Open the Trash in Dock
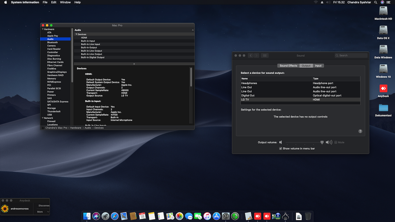 tap(308, 216)
